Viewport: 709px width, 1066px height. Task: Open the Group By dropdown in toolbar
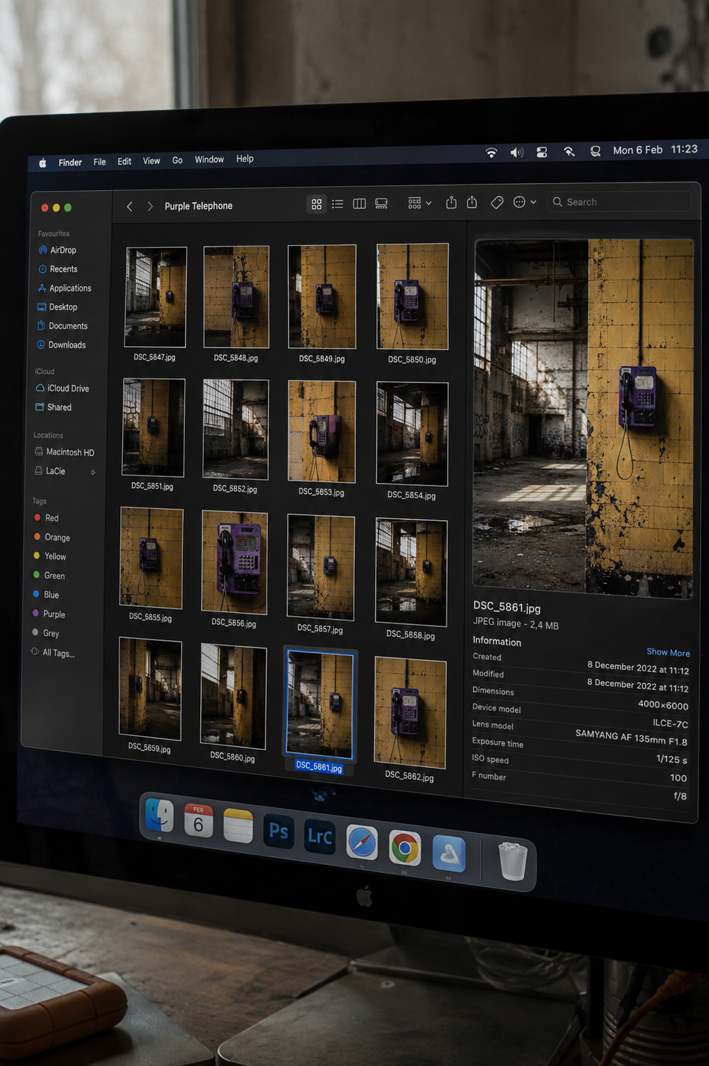click(420, 203)
